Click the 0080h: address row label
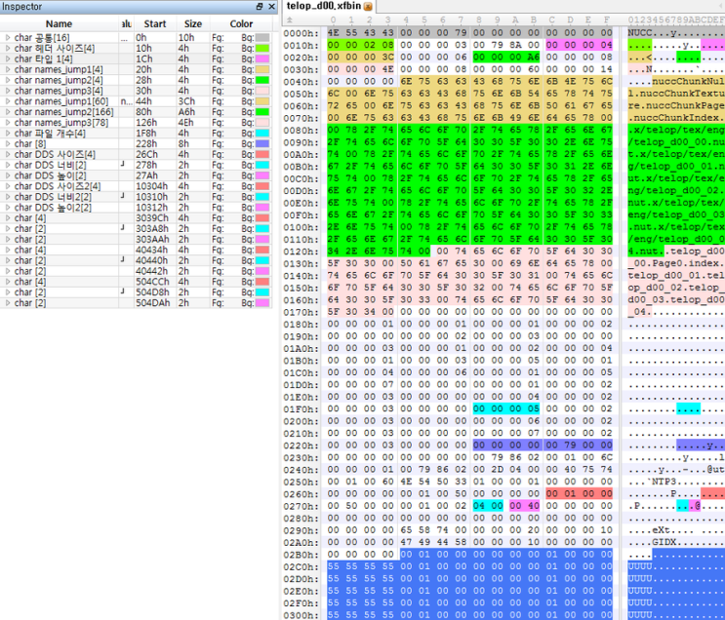This screenshot has width=725, height=620. (x=301, y=131)
